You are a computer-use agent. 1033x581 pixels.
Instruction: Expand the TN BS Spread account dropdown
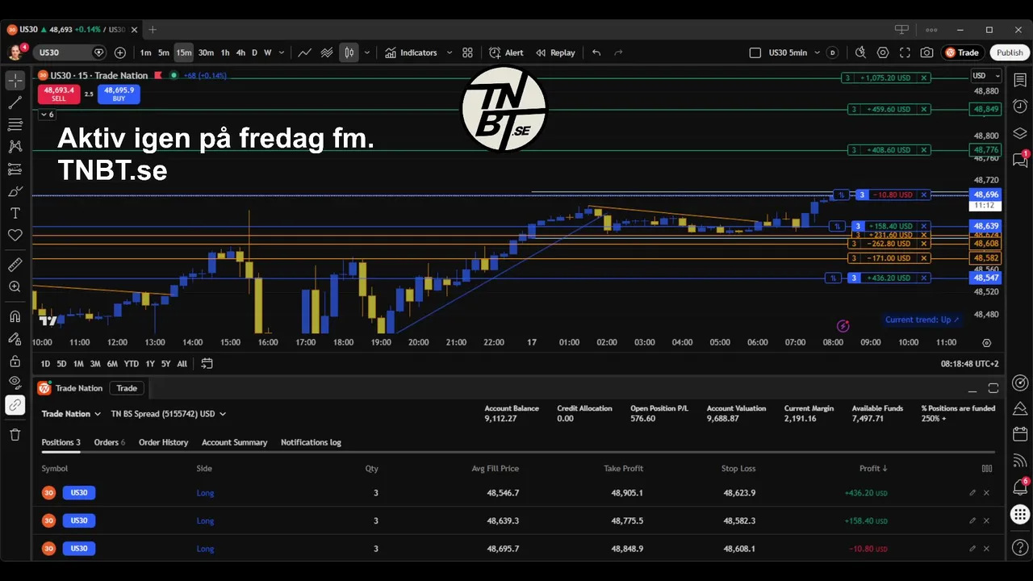[x=169, y=413]
